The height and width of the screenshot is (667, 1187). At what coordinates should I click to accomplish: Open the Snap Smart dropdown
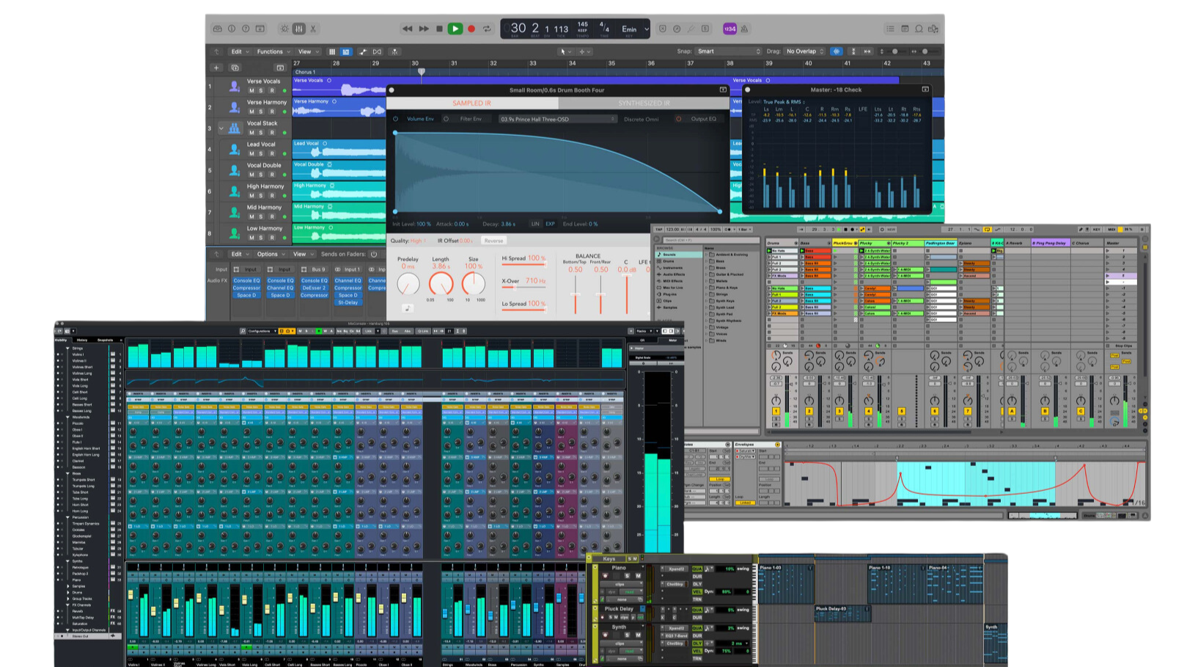(x=728, y=51)
